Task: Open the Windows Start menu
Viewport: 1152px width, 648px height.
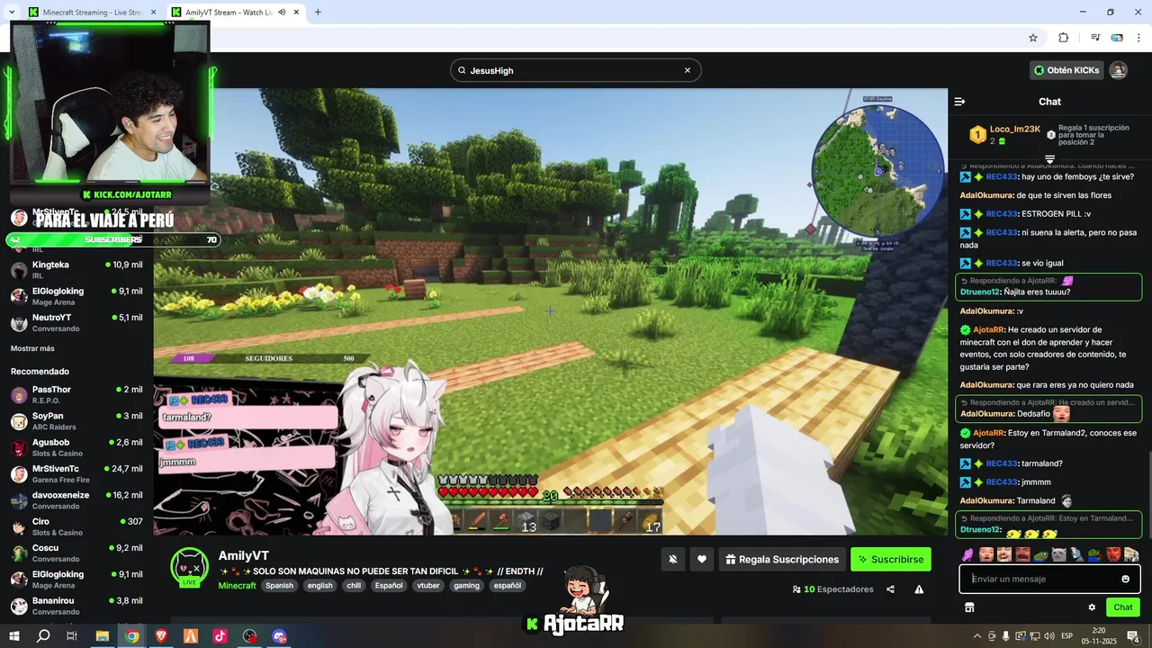Action: [14, 636]
